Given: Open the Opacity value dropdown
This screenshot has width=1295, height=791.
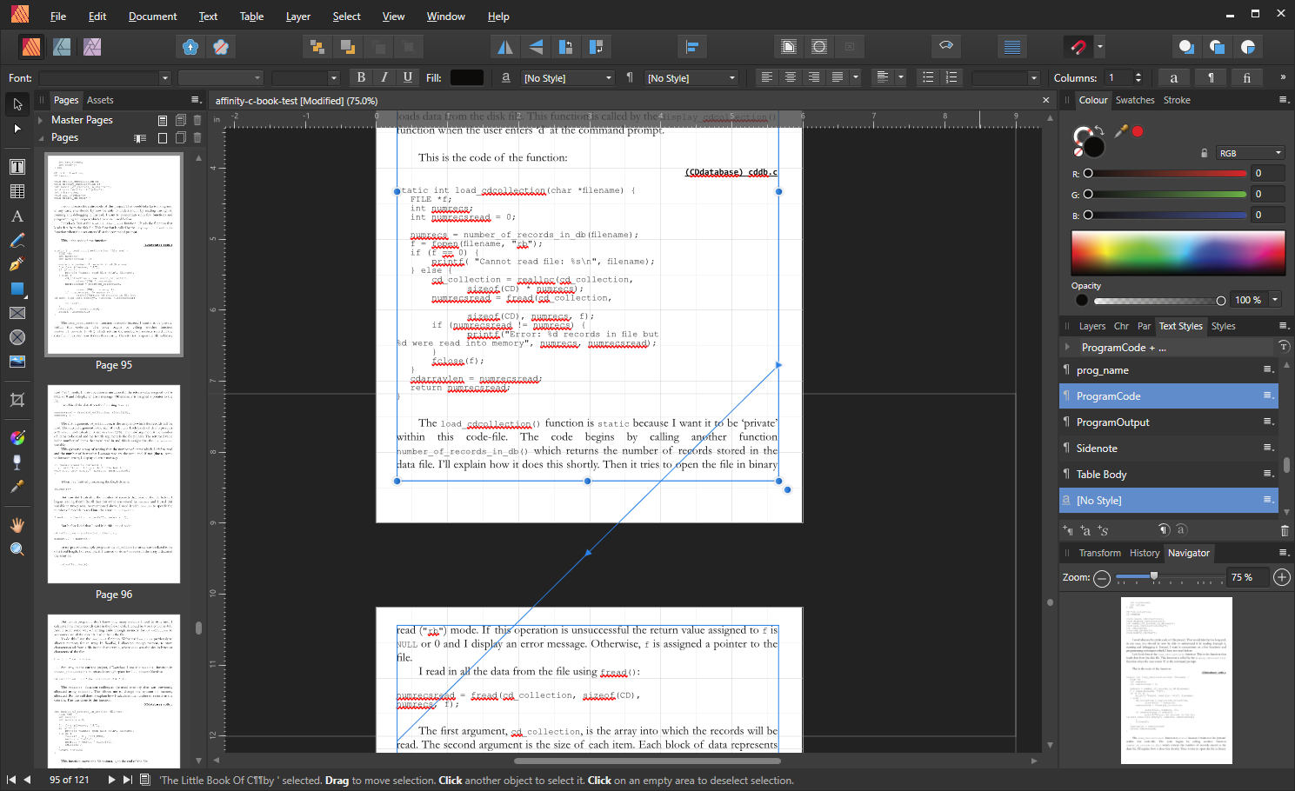Looking at the screenshot, I should point(1275,300).
